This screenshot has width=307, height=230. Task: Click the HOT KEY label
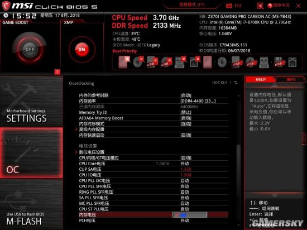(220, 83)
